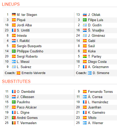Open Fernando Torres substitute link

[100, 92]
